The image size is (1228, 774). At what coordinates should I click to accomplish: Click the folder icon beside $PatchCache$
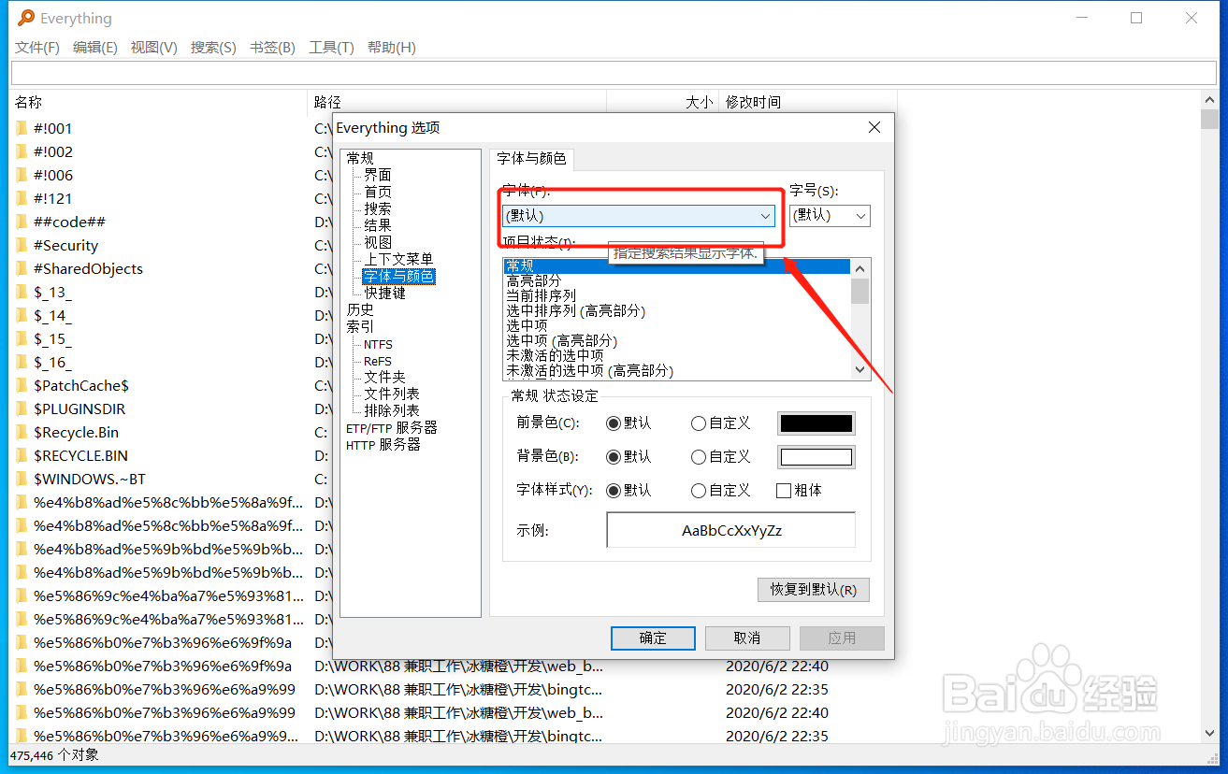tap(22, 385)
